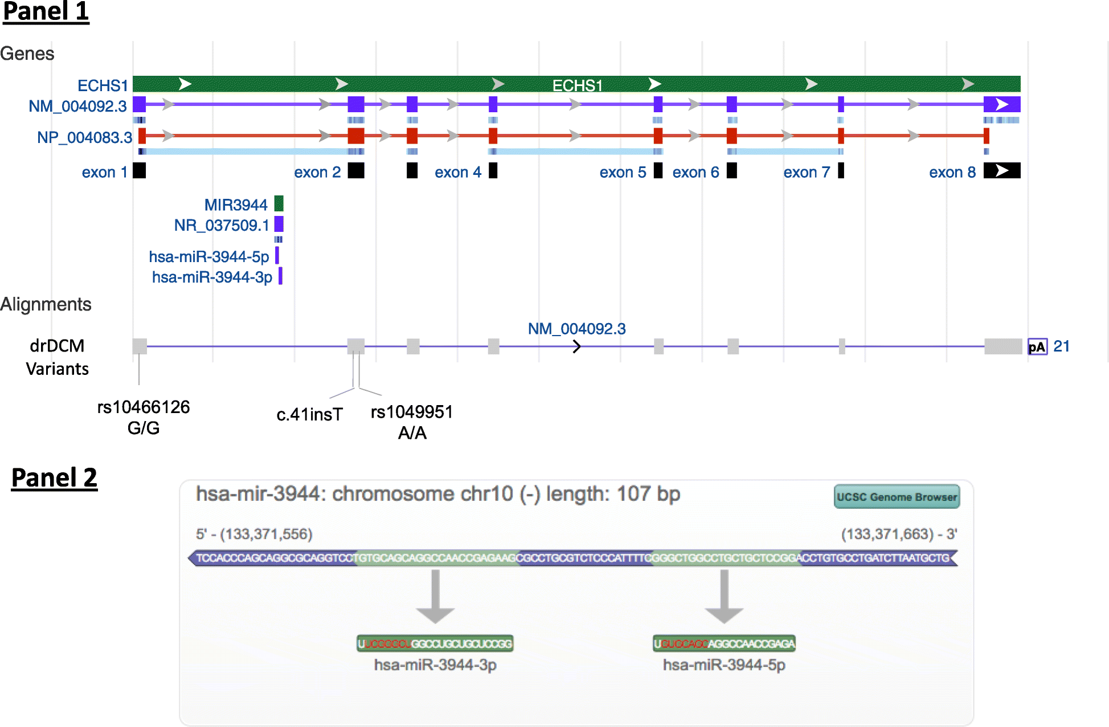Click the gray exon 8 alignment block
The height and width of the screenshot is (727, 1109).
point(1003,346)
